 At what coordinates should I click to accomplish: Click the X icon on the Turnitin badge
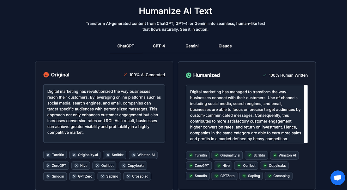[x=48, y=155]
